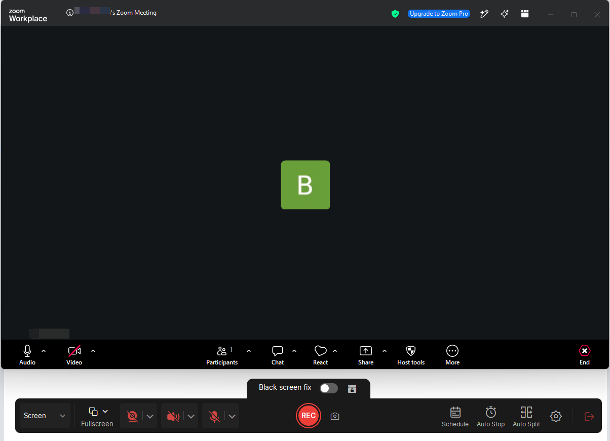Take a screenshot with the camera icon

334,416
